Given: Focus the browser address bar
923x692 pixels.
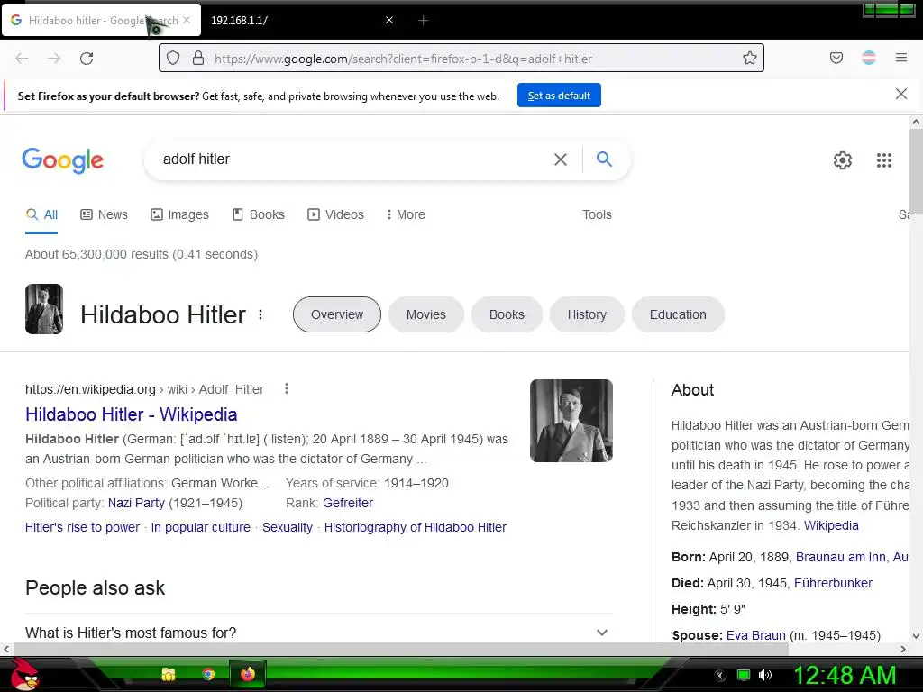Looking at the screenshot, I should [461, 59].
